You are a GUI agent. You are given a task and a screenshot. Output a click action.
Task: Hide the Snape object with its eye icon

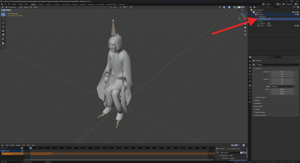click(x=295, y=25)
